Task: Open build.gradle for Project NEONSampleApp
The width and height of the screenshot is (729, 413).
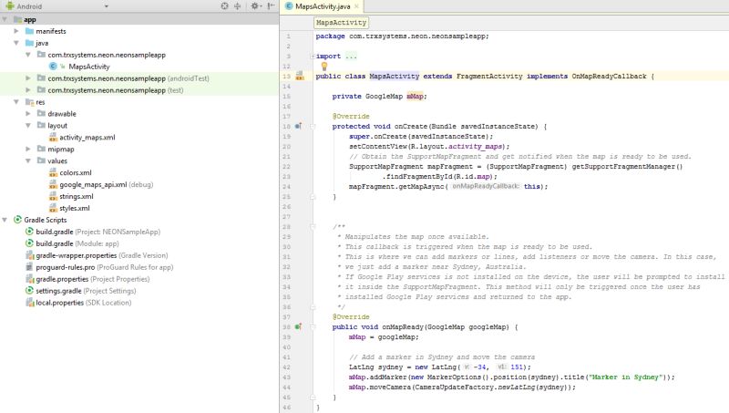Action: [x=98, y=232]
